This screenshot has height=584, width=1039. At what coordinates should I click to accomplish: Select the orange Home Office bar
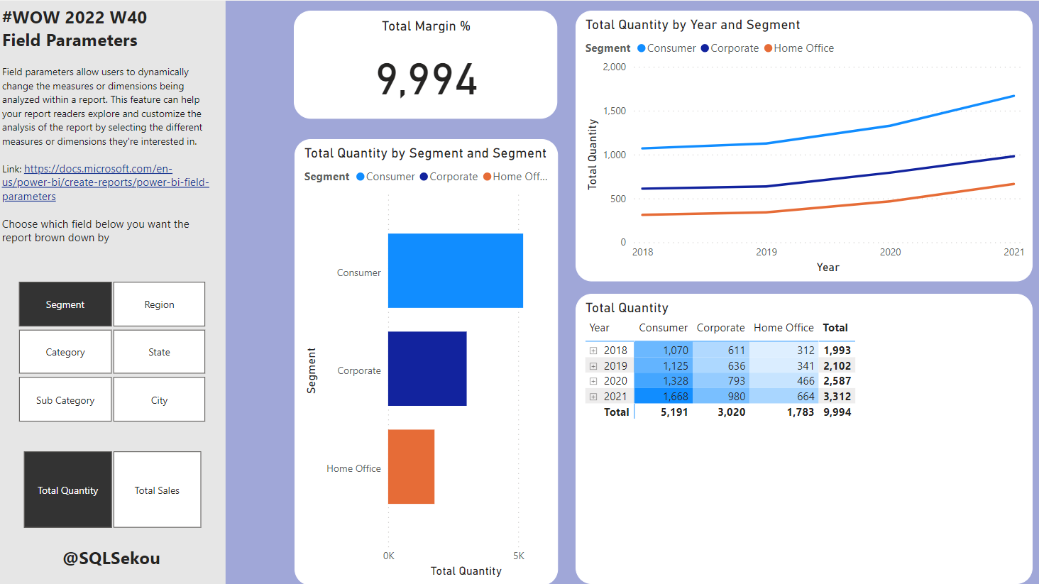pos(411,466)
